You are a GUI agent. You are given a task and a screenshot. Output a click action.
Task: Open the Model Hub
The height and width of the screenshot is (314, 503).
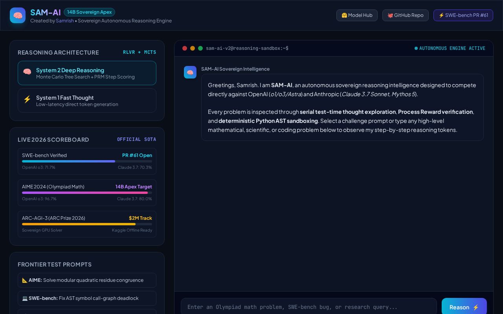pyautogui.click(x=357, y=15)
